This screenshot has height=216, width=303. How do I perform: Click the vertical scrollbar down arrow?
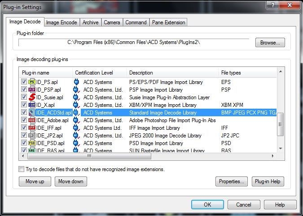pos(281,149)
